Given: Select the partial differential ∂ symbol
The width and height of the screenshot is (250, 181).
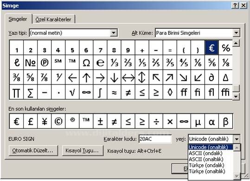Looking at the screenshot, I should (212, 78).
